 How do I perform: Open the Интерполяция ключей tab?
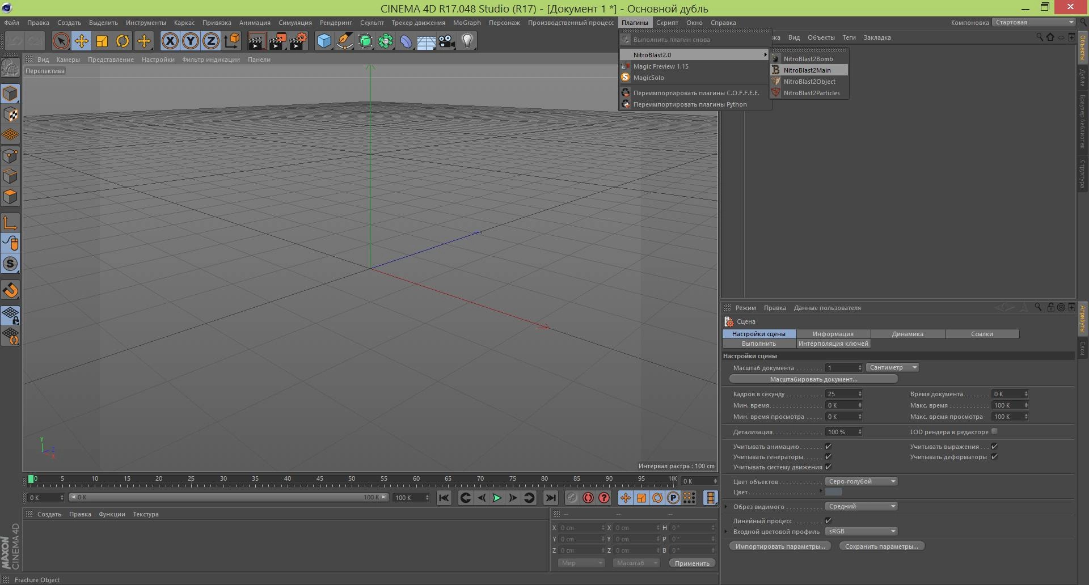coord(833,344)
